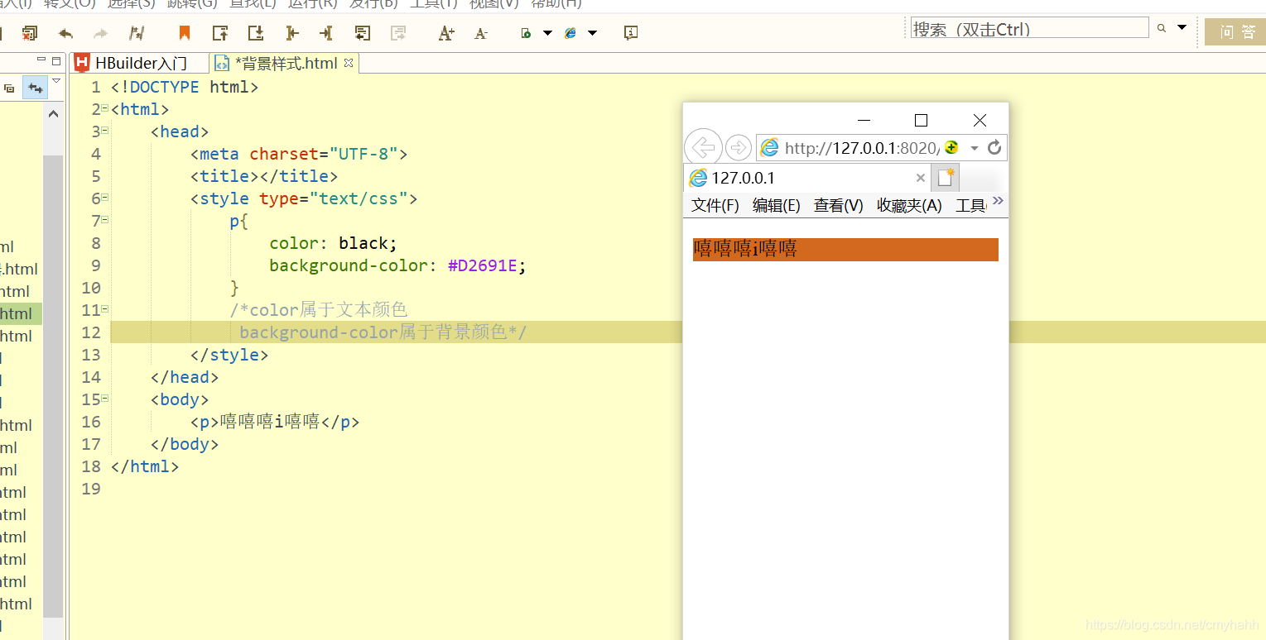Click the <!DOCTYPE html> line
1266x640 pixels.
185,87
